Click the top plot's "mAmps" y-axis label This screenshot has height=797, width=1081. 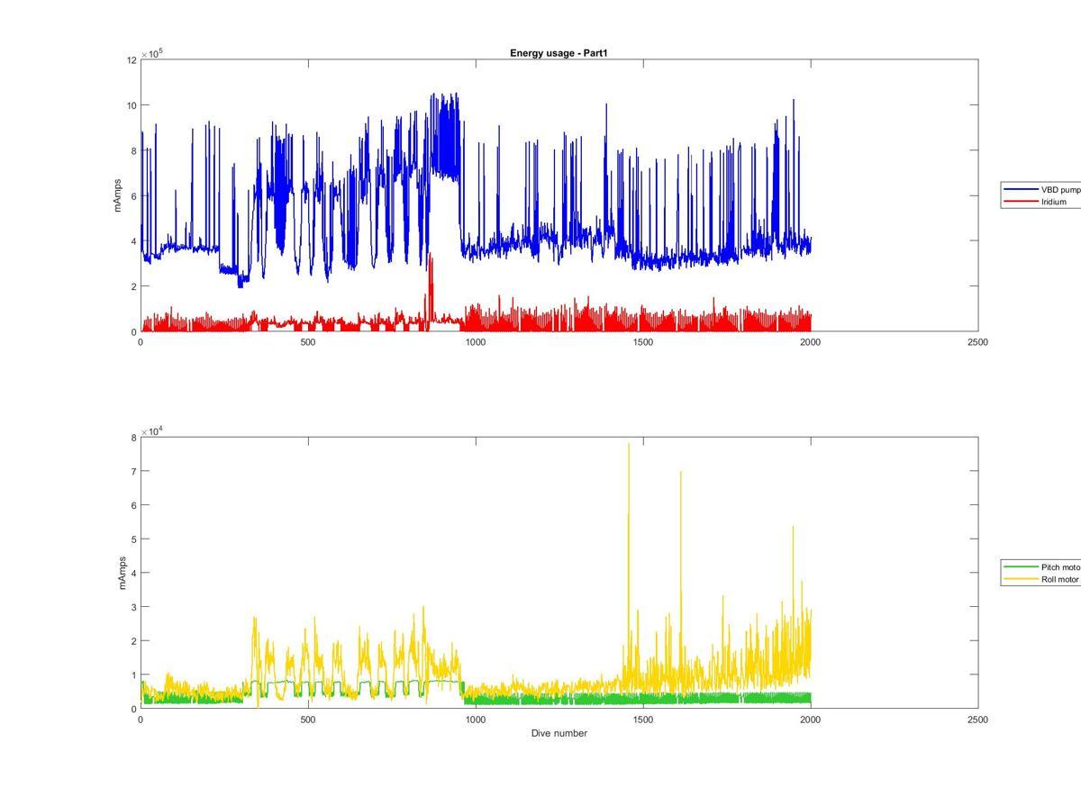click(117, 195)
